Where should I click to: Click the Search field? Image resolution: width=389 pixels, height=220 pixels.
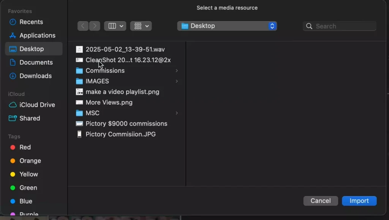339,26
